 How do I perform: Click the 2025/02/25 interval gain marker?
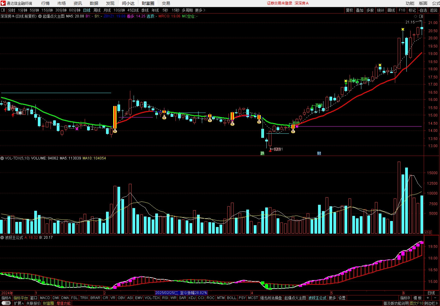(x=181, y=293)
